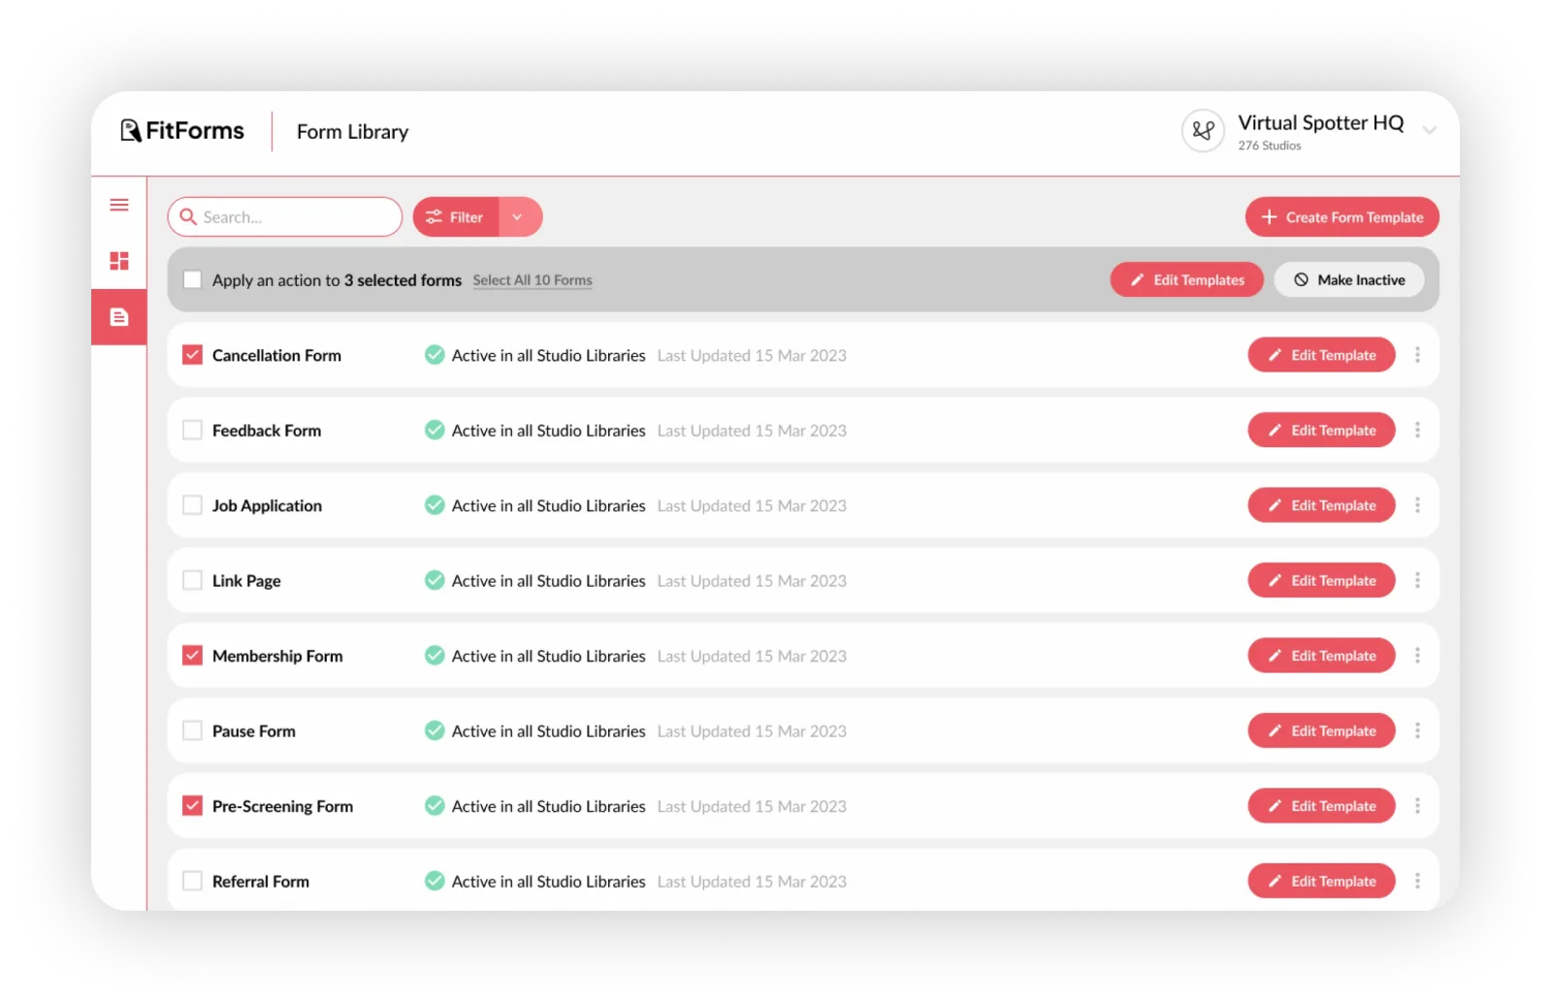
Task: Click the Filter button
Action: (456, 217)
